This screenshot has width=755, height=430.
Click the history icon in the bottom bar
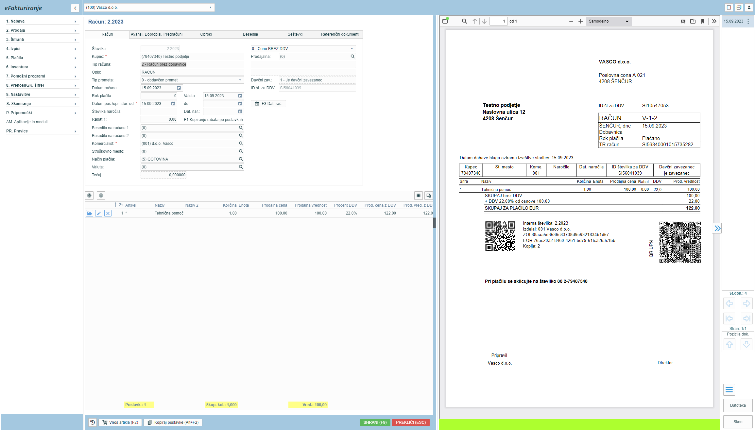[x=93, y=422]
